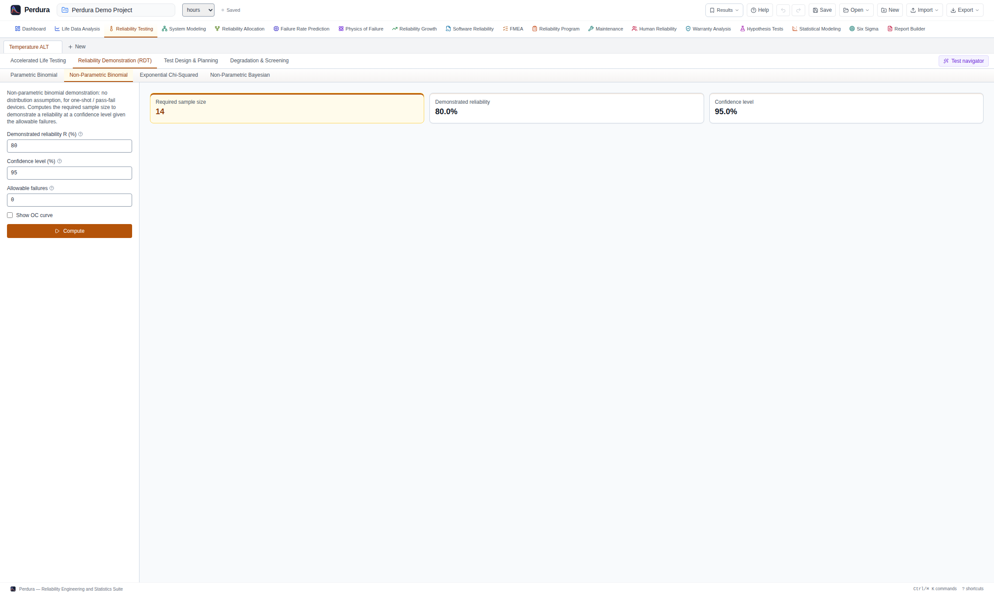Switch to Test Design & Planning tab
The width and height of the screenshot is (994, 595).
tap(191, 61)
